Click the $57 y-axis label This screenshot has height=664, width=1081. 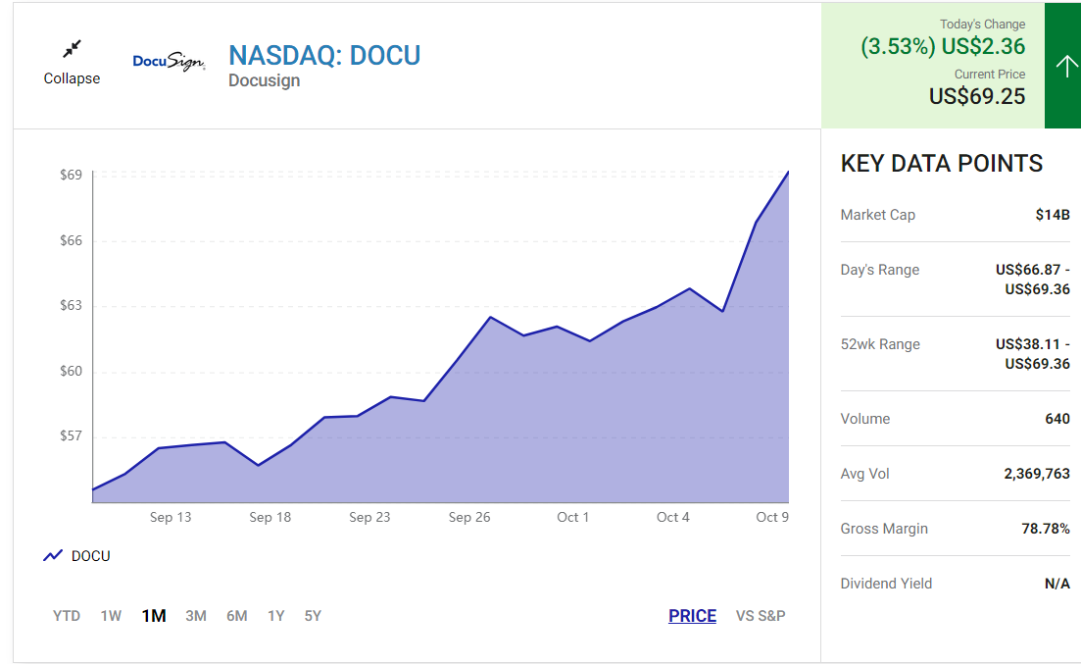[71, 435]
